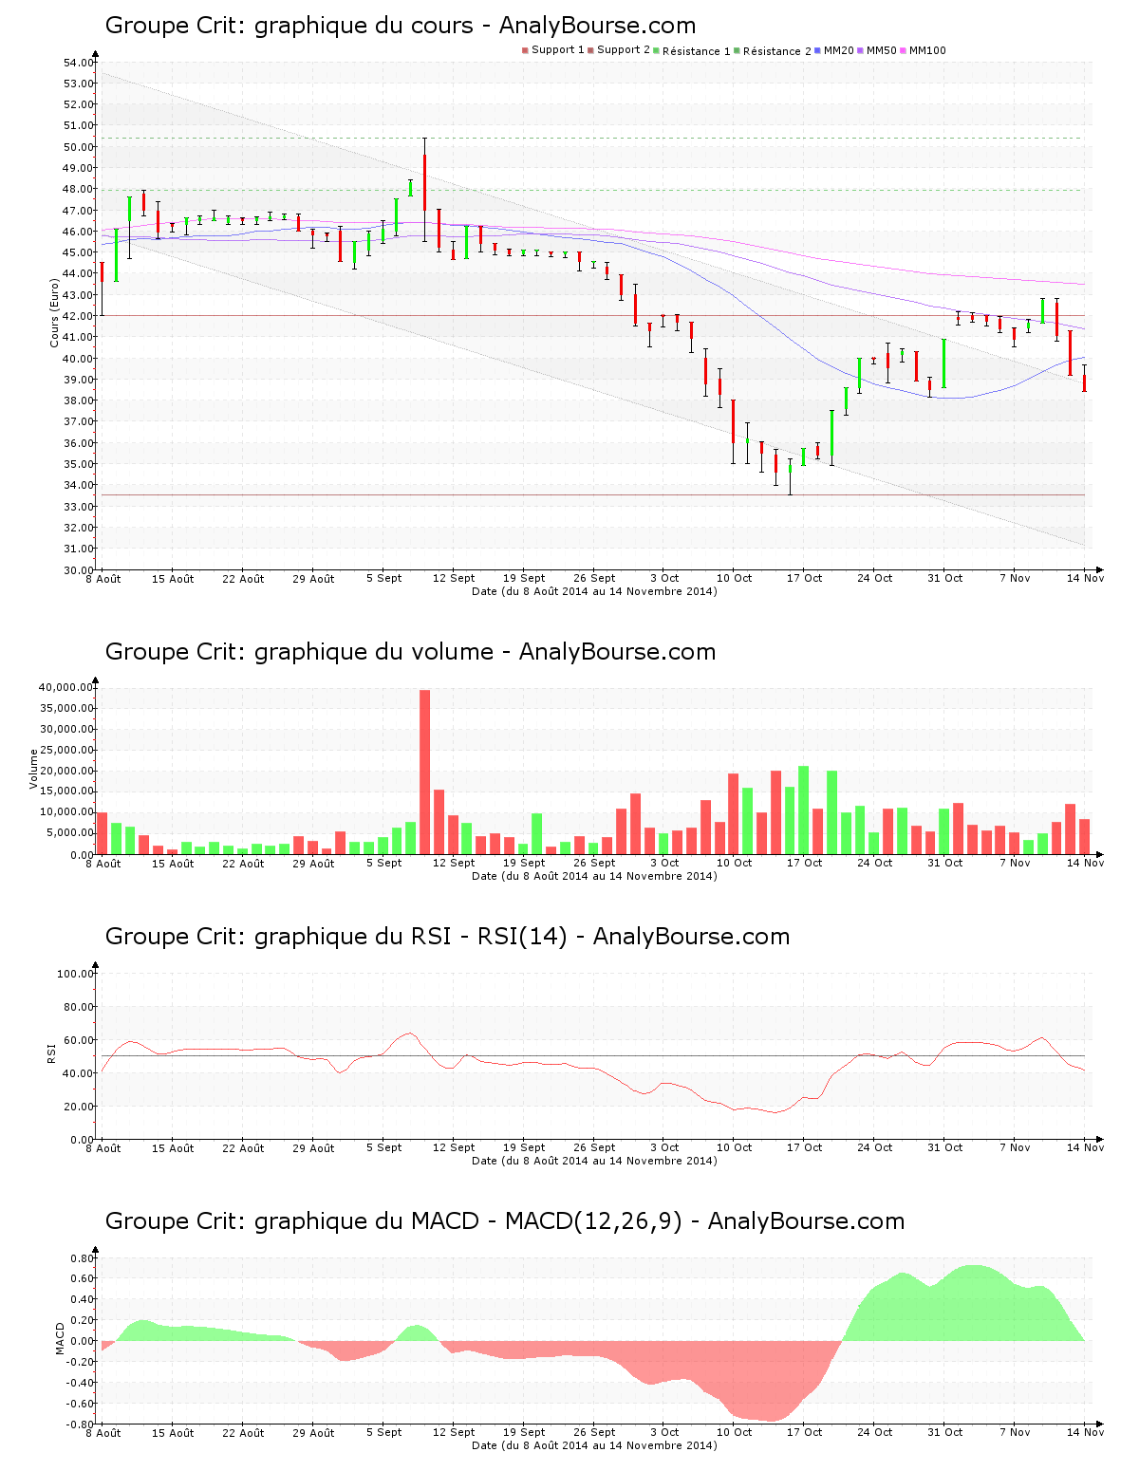Viewport: 1139px width, 1471px height.
Task: Click the Support 1 legend color square
Action: (525, 50)
